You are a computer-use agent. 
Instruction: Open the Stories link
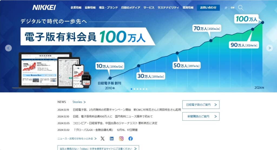point(79,102)
